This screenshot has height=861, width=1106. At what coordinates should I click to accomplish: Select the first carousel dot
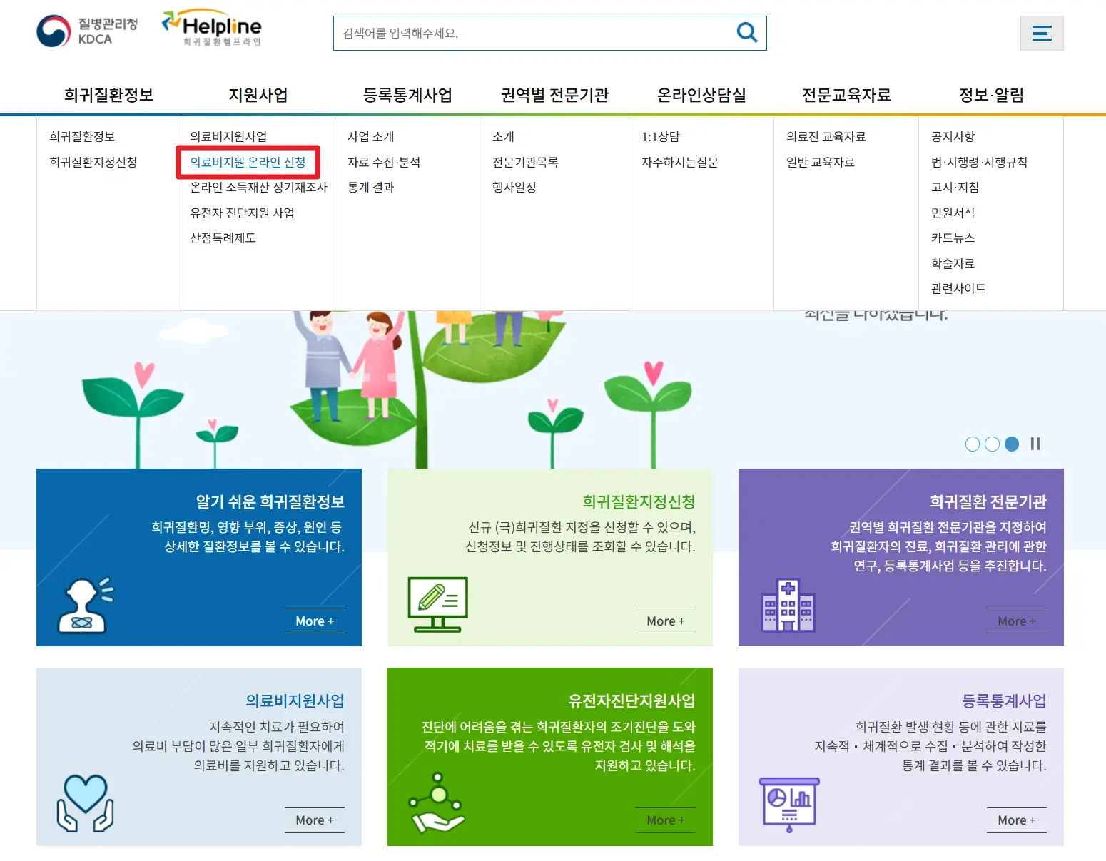tap(972, 444)
